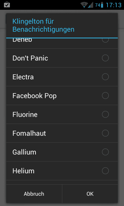Choose the Electra ringtone label
This screenshot has width=124, height=206.
[23, 77]
